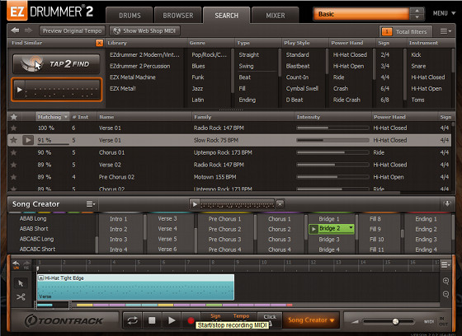Choose Fill 10 in Song Creator

pyautogui.click(x=376, y=239)
